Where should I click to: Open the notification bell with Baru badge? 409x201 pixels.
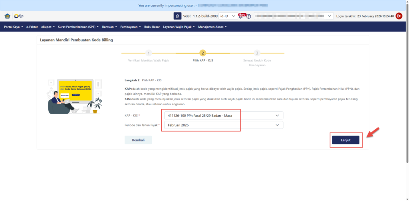[241, 16]
